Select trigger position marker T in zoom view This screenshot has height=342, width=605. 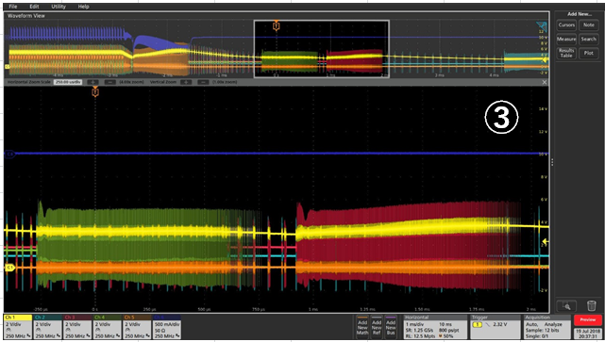tap(95, 92)
